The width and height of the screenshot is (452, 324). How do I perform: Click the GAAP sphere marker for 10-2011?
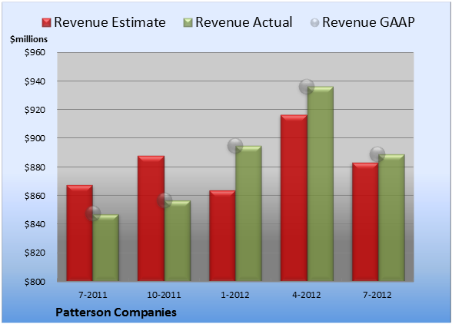click(x=165, y=200)
